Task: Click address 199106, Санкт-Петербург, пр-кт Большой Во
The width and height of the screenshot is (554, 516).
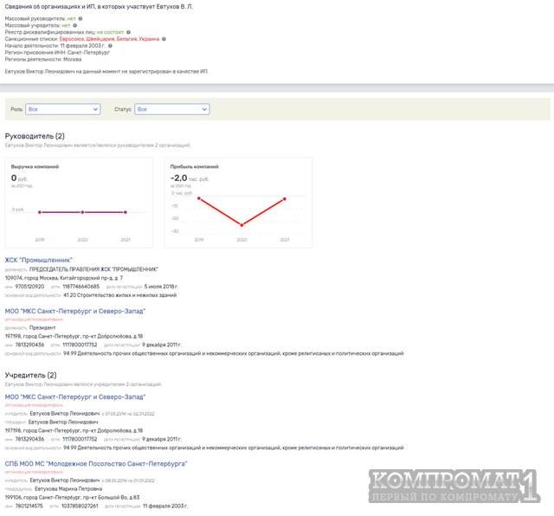Action: pyautogui.click(x=72, y=497)
